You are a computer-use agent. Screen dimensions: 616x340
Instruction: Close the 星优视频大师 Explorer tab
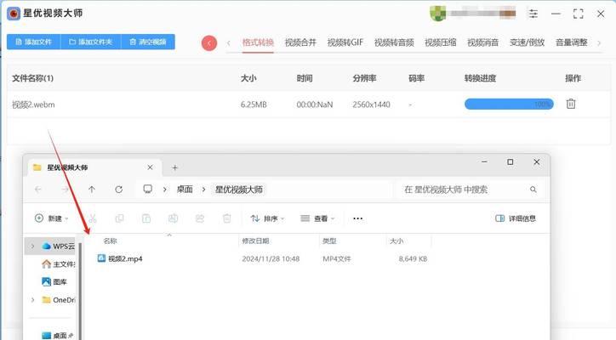pyautogui.click(x=150, y=167)
